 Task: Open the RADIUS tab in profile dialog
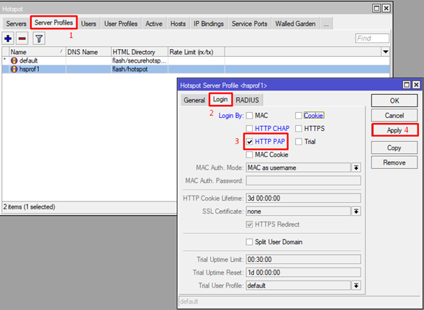click(247, 100)
